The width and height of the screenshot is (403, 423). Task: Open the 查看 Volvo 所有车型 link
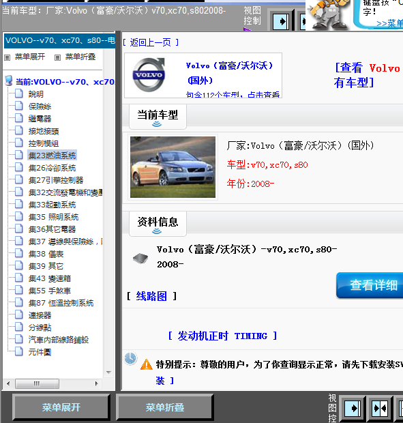[368, 75]
